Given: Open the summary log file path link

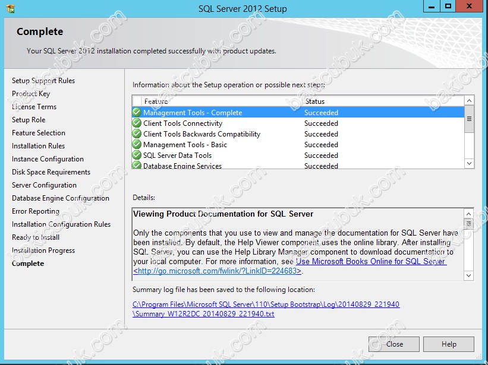Looking at the screenshot, I should [266, 304].
